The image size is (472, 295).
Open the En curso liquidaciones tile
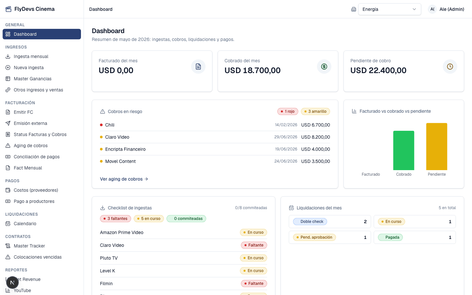pyautogui.click(x=415, y=222)
